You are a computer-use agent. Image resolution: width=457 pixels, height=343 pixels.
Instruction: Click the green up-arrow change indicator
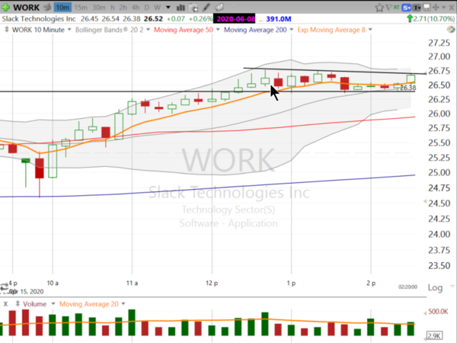coord(410,18)
